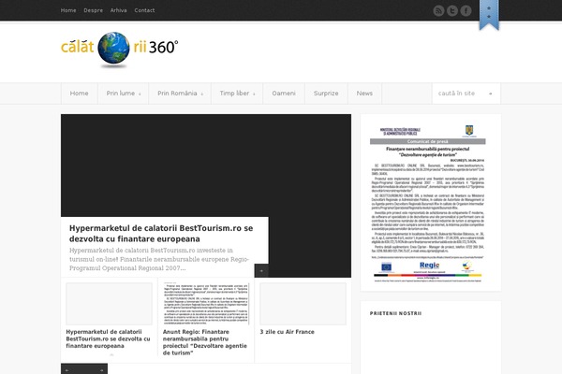Open small Hypermarketul de calatorii BestTourism.ro link
This screenshot has height=374, width=562.
pos(108,338)
